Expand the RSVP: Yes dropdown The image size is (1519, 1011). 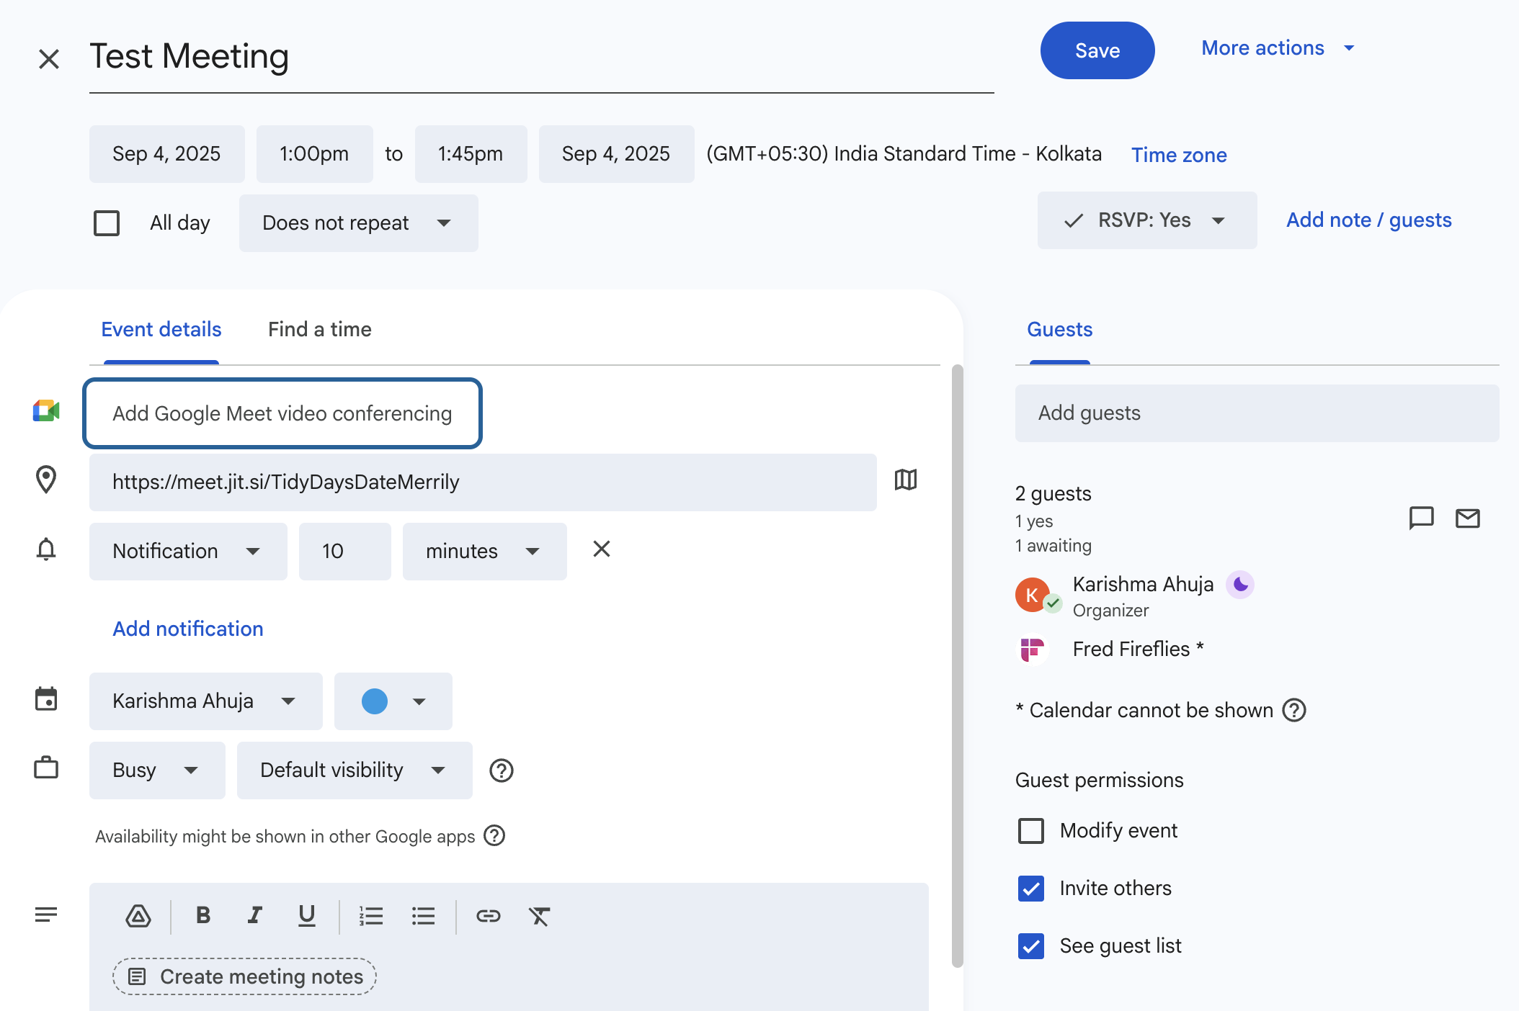1146,220
